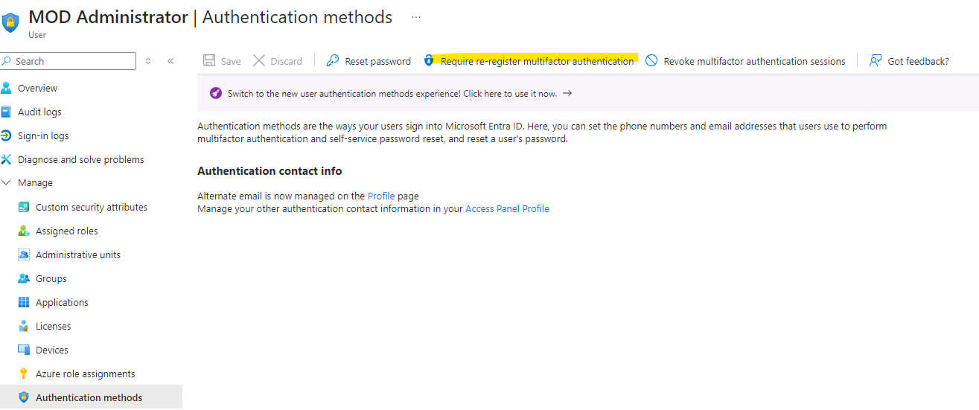The height and width of the screenshot is (410, 979).
Task: Click the shield icon beside MOD Administrator title
Action: pos(10,22)
